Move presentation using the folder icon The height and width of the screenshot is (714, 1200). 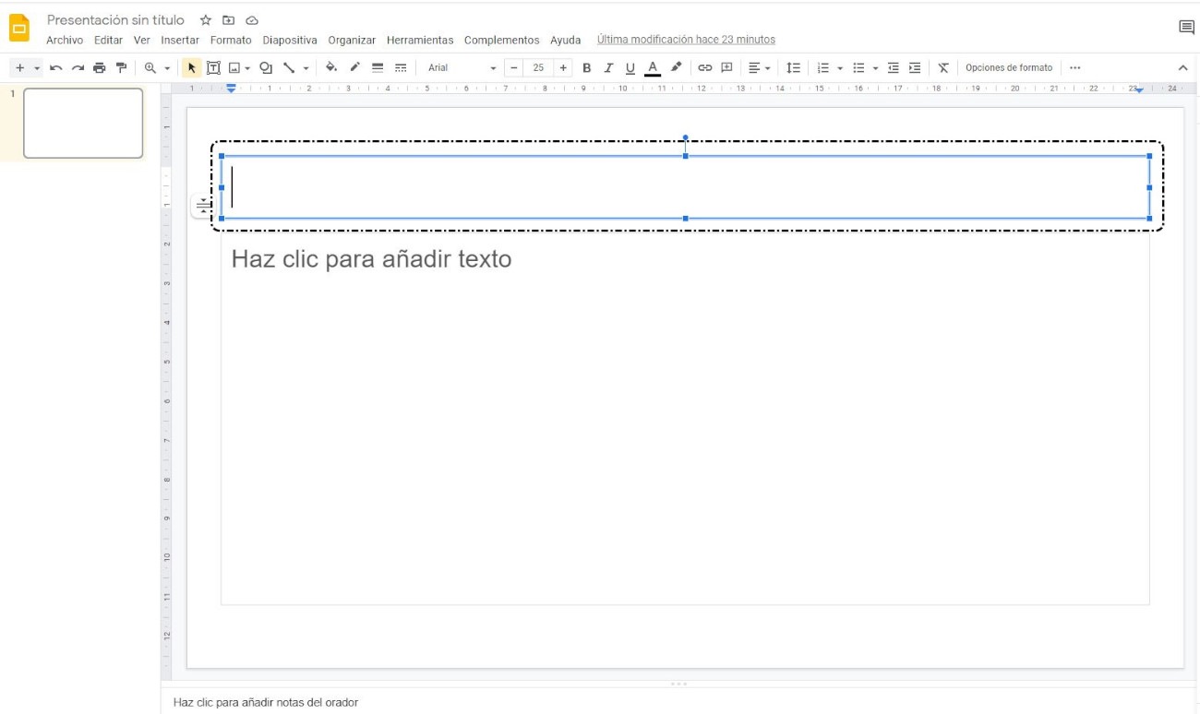click(x=229, y=20)
